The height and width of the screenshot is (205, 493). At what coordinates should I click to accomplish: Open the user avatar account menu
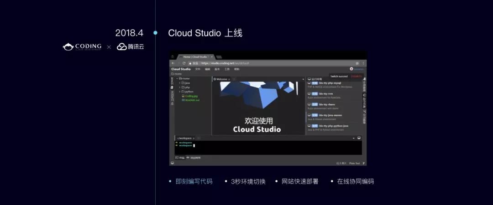[351, 69]
